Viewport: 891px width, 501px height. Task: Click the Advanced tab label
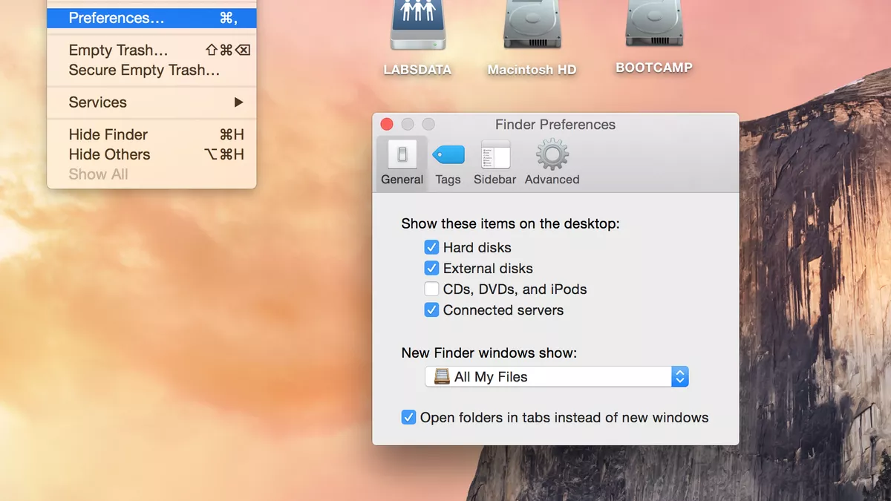click(552, 180)
